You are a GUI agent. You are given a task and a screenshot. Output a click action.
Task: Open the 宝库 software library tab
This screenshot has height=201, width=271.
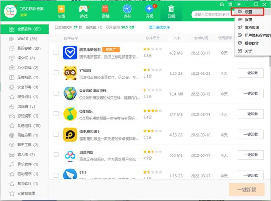(61, 12)
